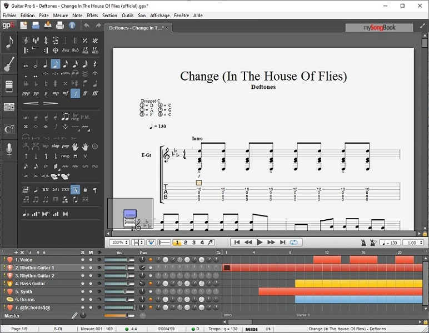Open the microphone lyrics panel

coord(9,150)
